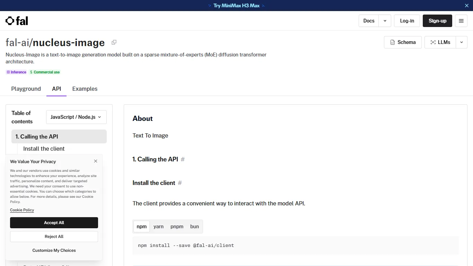Reject all cookies

(x=54, y=237)
